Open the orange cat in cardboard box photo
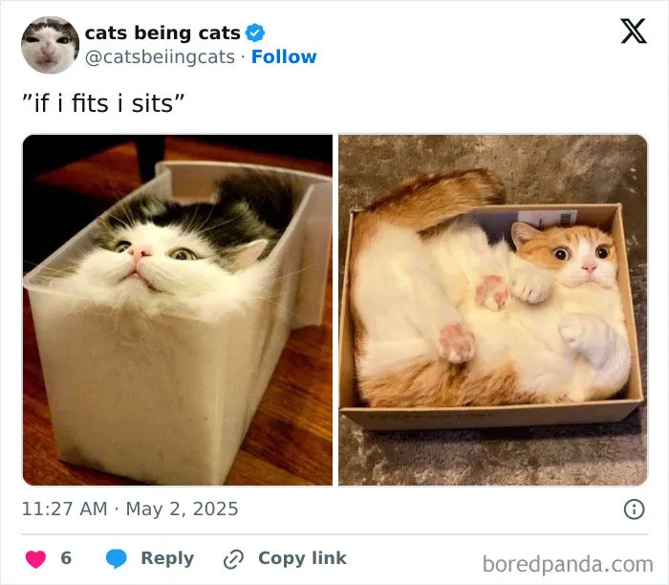The width and height of the screenshot is (669, 585). point(493,311)
